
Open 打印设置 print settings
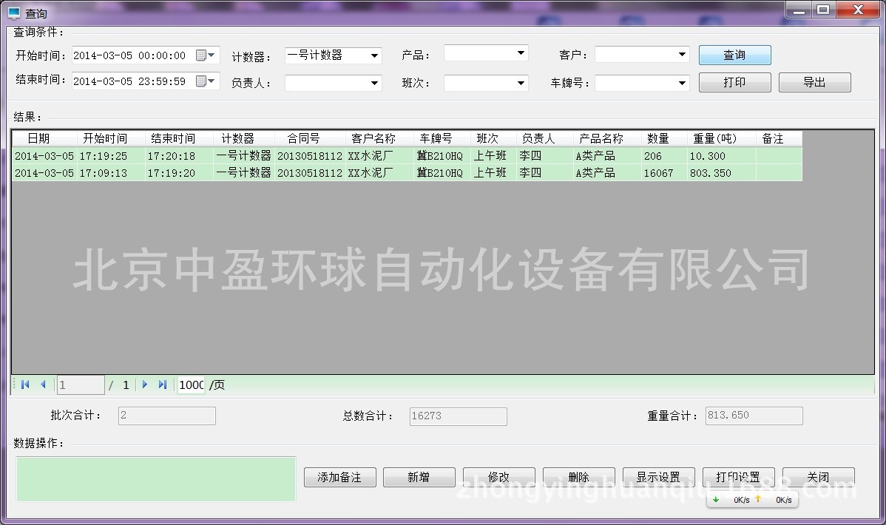[739, 478]
